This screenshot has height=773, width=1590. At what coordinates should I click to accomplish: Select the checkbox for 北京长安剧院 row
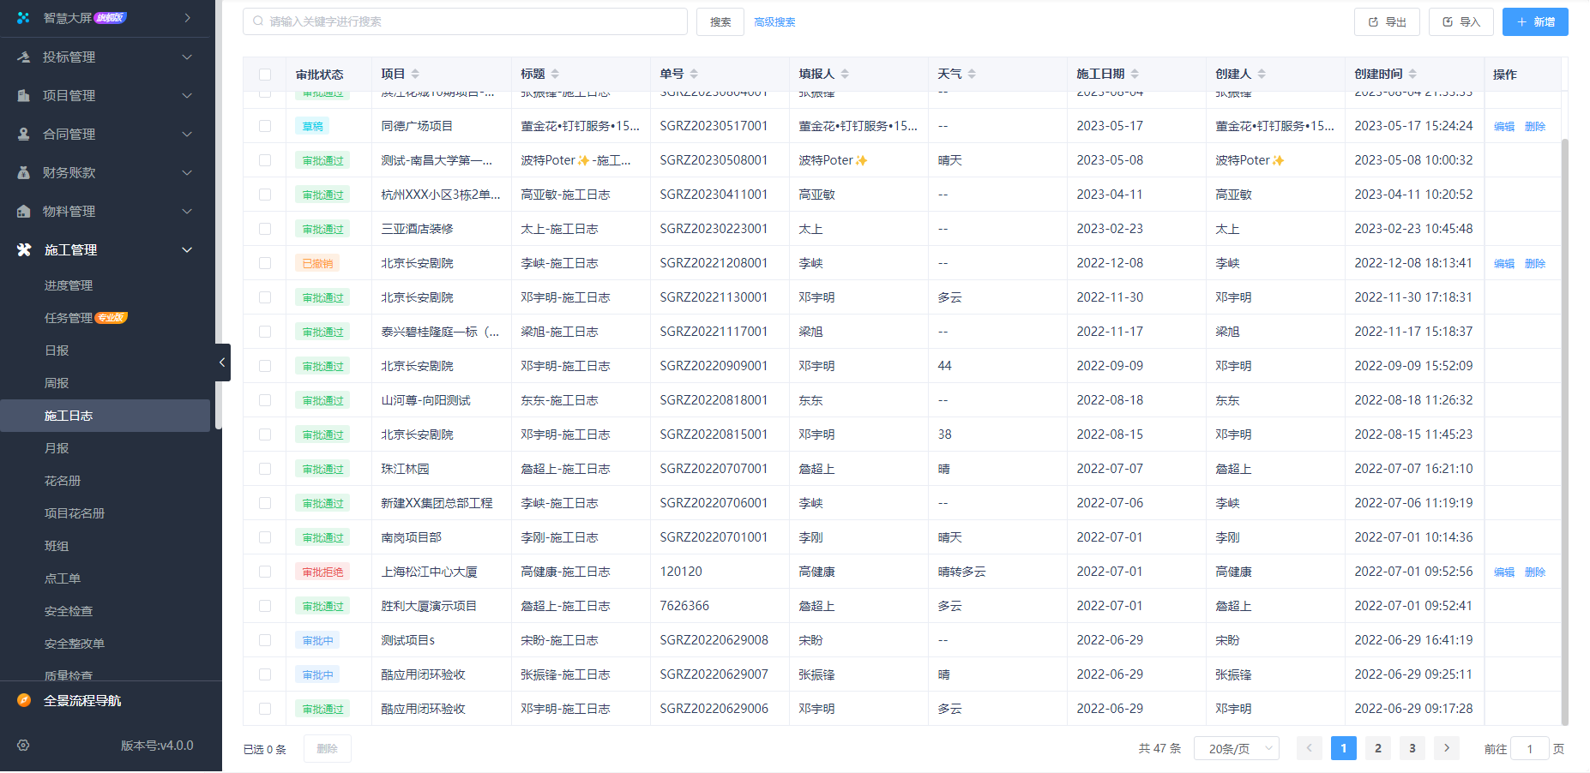(264, 263)
